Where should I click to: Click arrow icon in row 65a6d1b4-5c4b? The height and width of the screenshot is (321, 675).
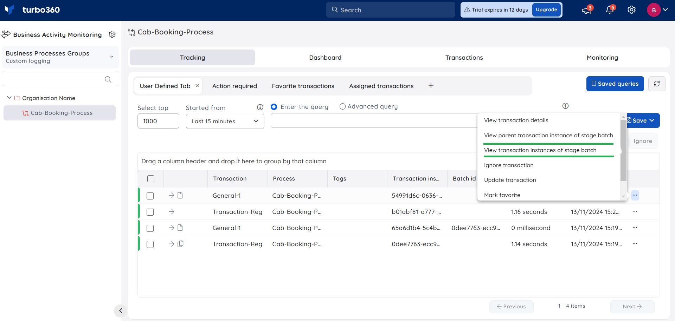[x=171, y=228]
